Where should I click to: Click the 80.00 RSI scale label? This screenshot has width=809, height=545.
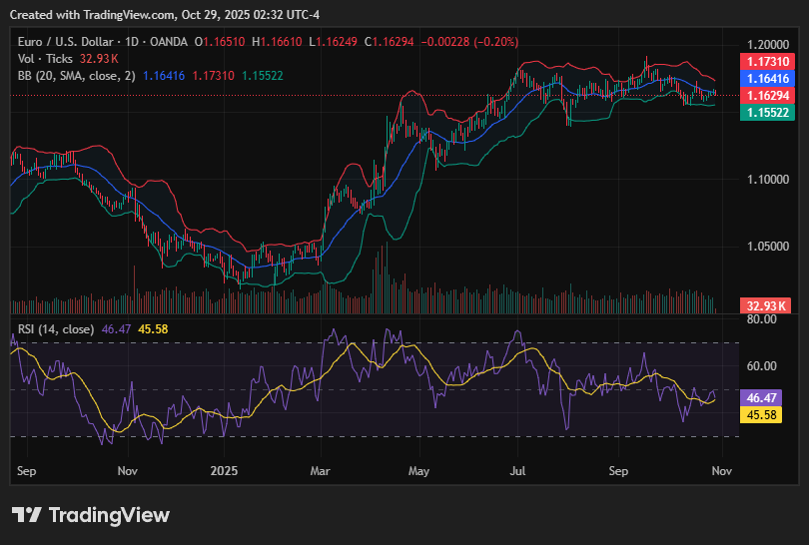762,319
